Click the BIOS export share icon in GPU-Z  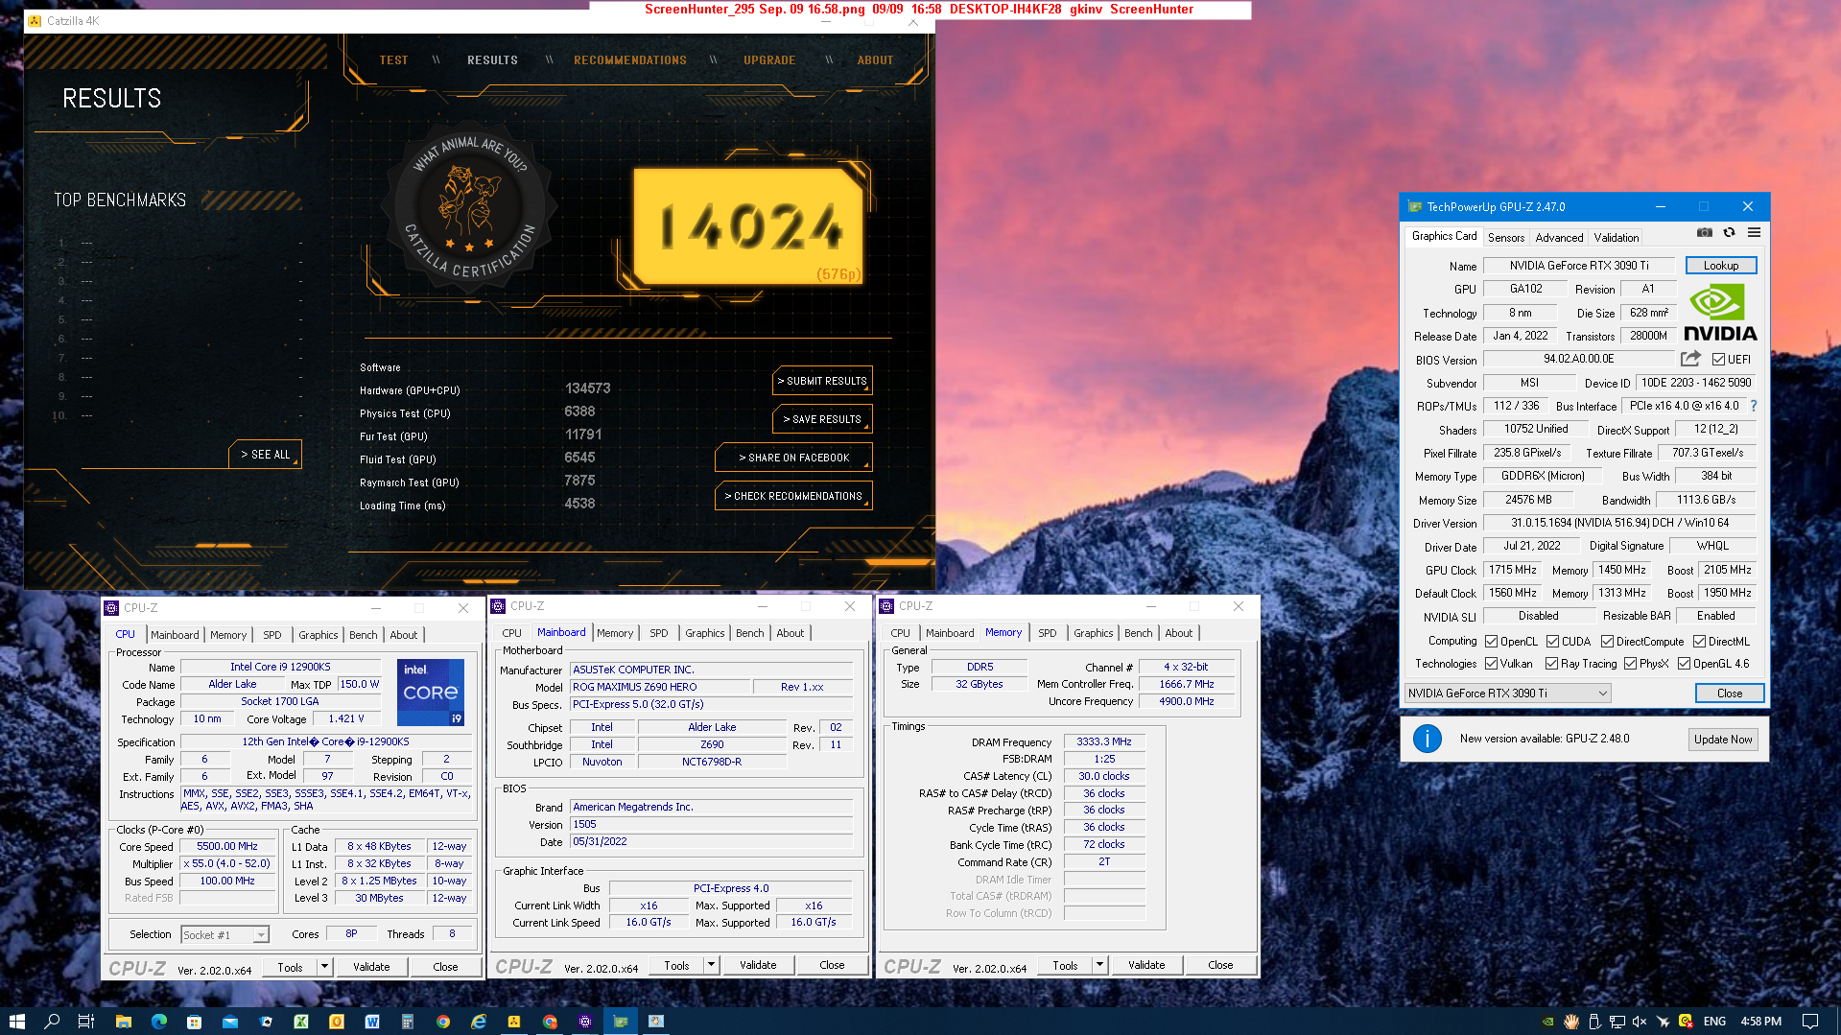pyautogui.click(x=1690, y=359)
